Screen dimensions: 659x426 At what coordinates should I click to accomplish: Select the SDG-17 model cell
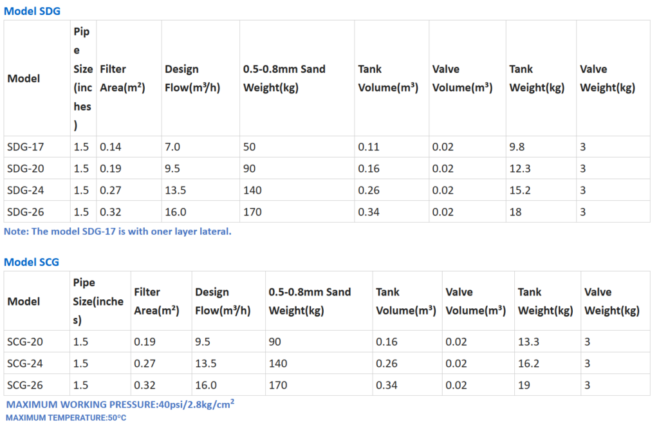coord(25,147)
